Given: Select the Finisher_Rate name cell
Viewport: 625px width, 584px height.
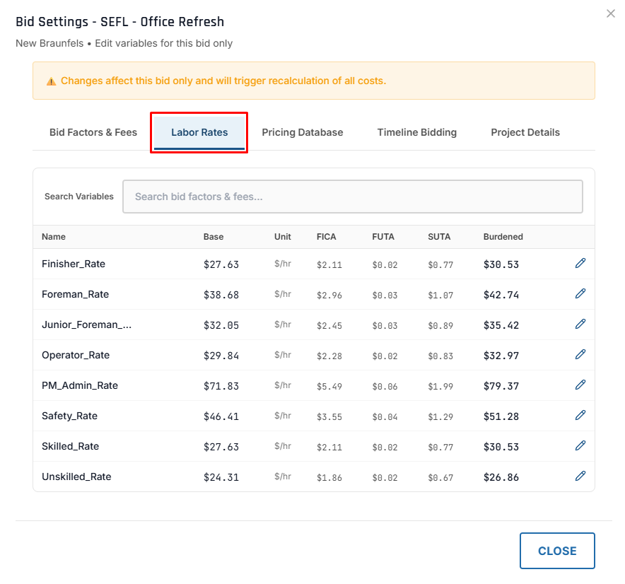Looking at the screenshot, I should 74,264.
